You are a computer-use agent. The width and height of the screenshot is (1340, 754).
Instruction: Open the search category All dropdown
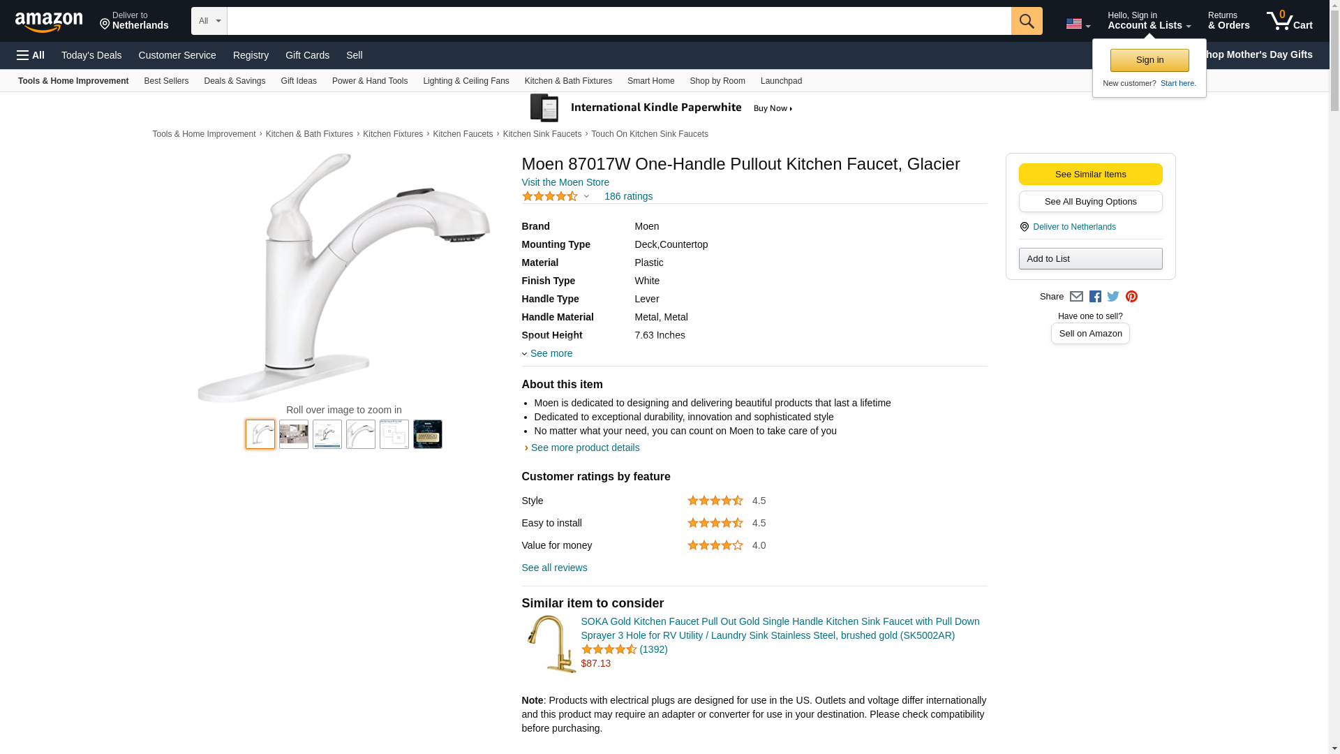(209, 21)
